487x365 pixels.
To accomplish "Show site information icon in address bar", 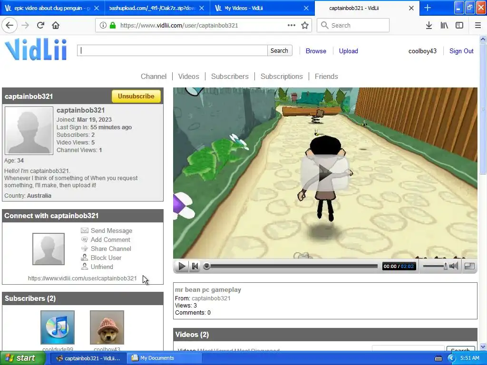I will point(103,26).
